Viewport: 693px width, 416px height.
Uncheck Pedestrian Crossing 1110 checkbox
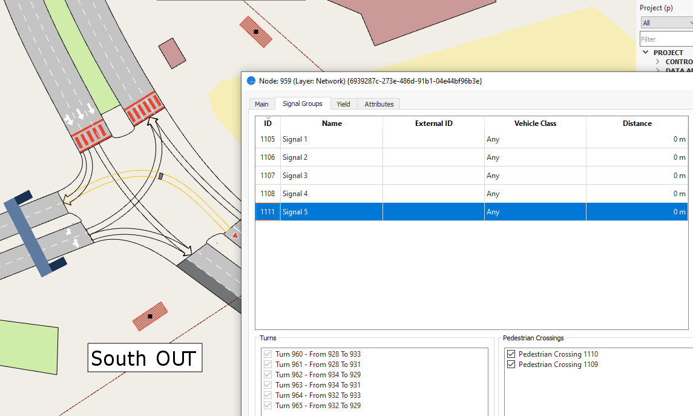[x=511, y=354]
